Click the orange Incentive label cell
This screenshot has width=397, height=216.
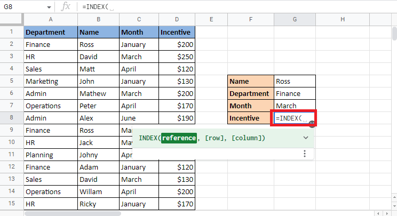(x=250, y=118)
